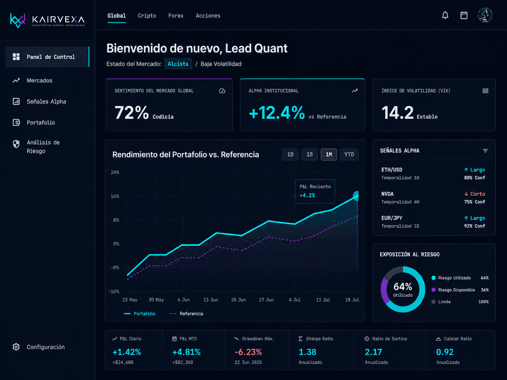Click the waves icon on VIX card
The image size is (507, 380).
pyautogui.click(x=486, y=91)
